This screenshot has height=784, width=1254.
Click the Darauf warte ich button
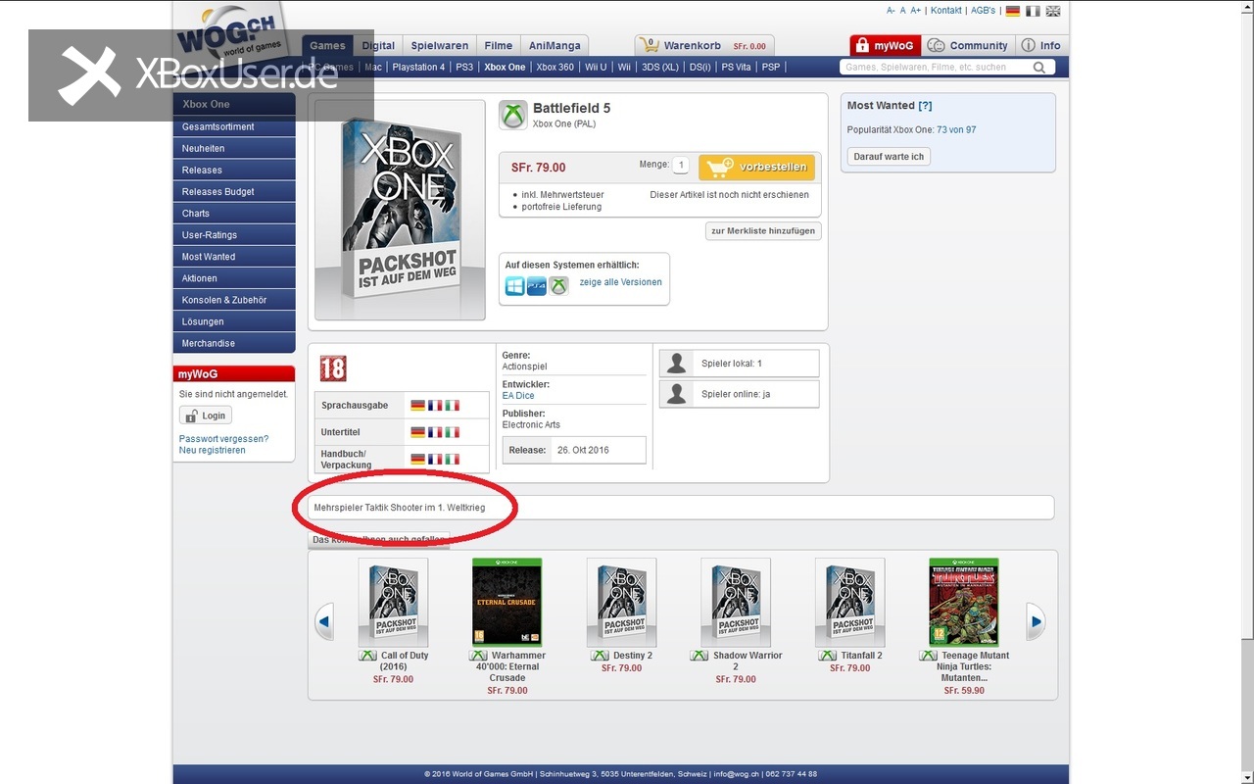pos(889,157)
